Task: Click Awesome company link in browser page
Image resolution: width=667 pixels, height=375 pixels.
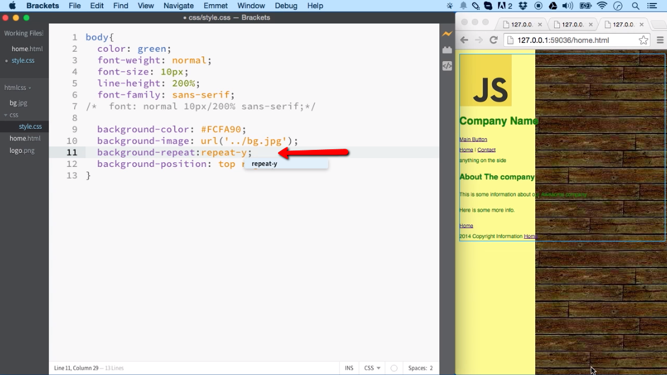Action: click(x=563, y=195)
